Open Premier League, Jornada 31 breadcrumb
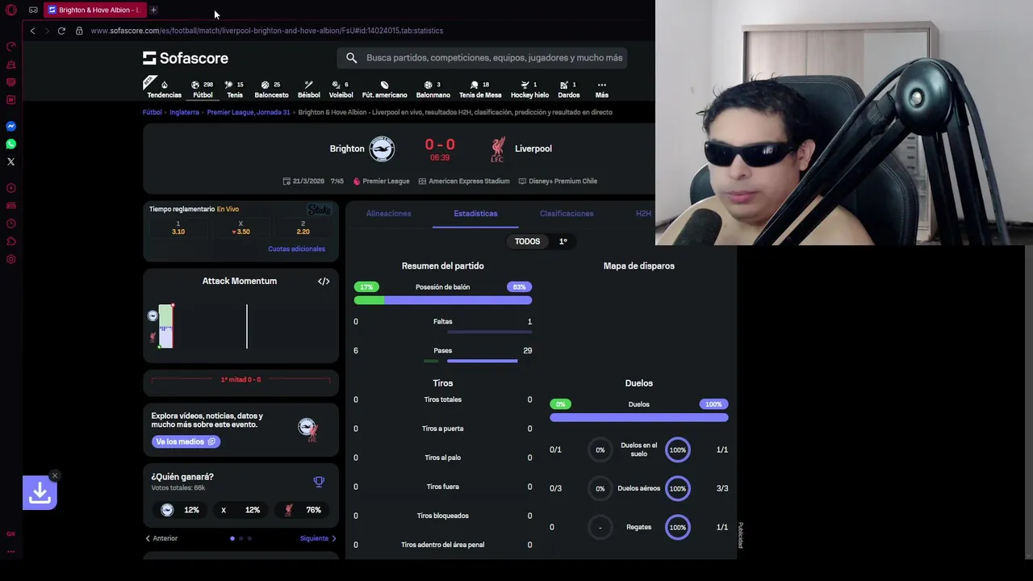The height and width of the screenshot is (581, 1033). [x=249, y=112]
